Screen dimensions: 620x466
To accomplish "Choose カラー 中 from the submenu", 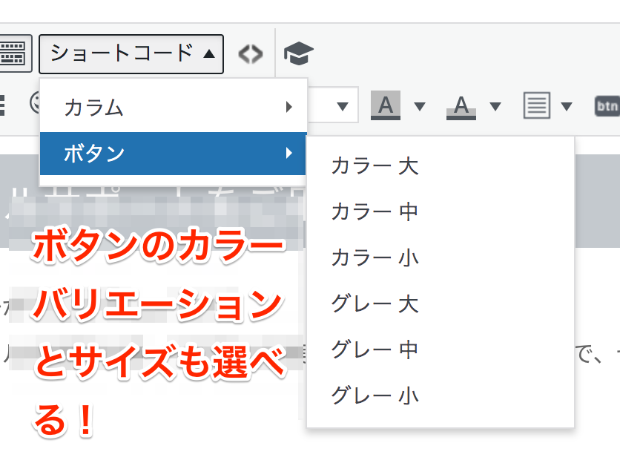I will pos(375,211).
